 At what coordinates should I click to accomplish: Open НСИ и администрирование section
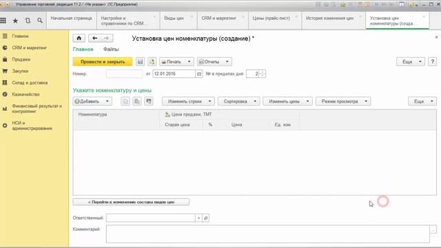click(32, 125)
